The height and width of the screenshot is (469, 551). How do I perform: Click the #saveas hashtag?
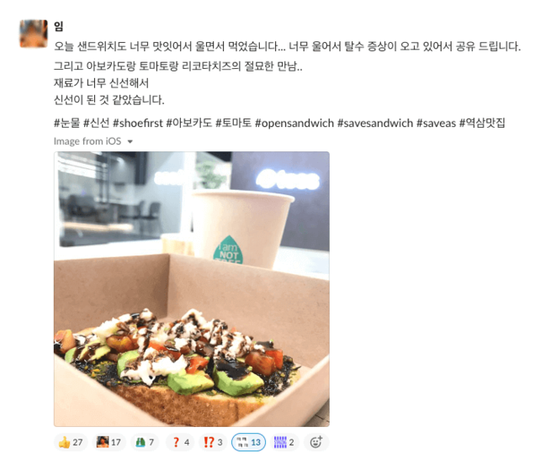click(436, 124)
